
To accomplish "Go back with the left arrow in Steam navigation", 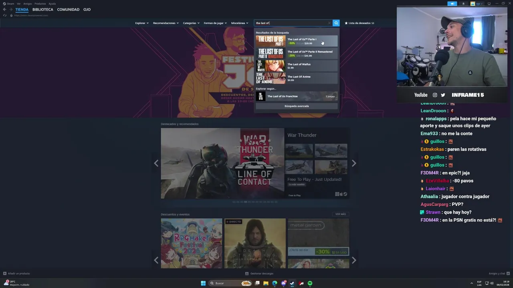I will click(4, 10).
